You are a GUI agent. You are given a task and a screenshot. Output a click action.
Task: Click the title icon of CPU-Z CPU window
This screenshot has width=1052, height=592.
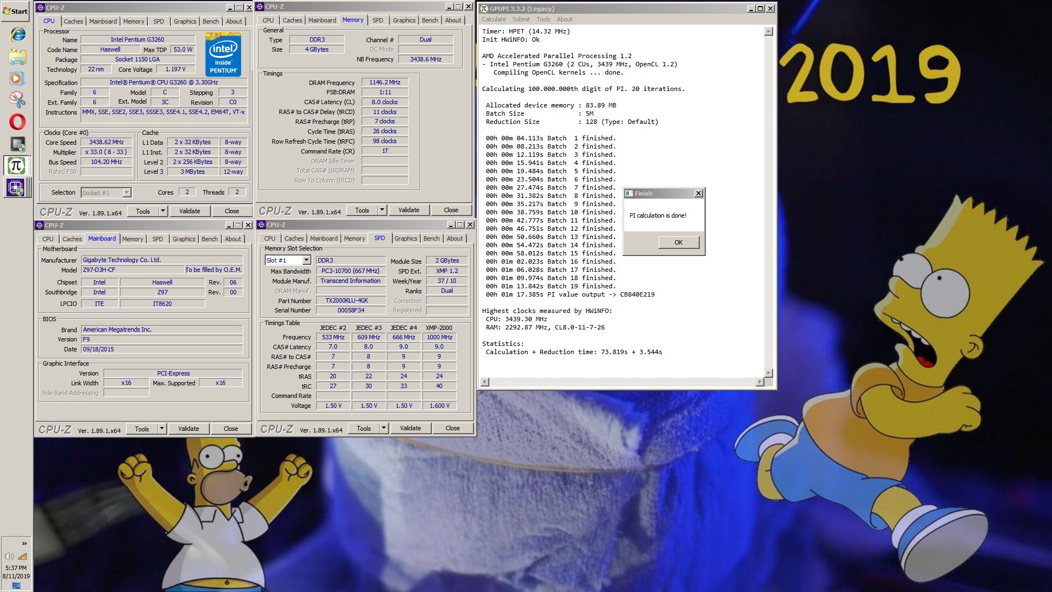[41, 8]
